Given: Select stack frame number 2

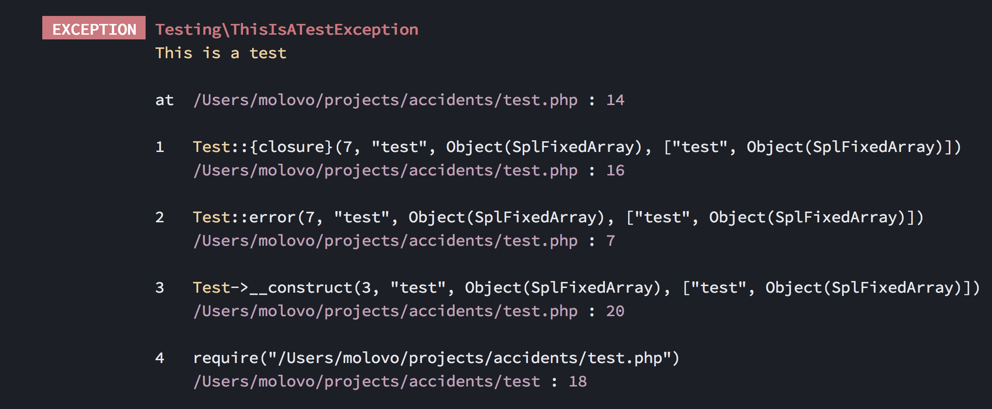Looking at the screenshot, I should point(160,217).
